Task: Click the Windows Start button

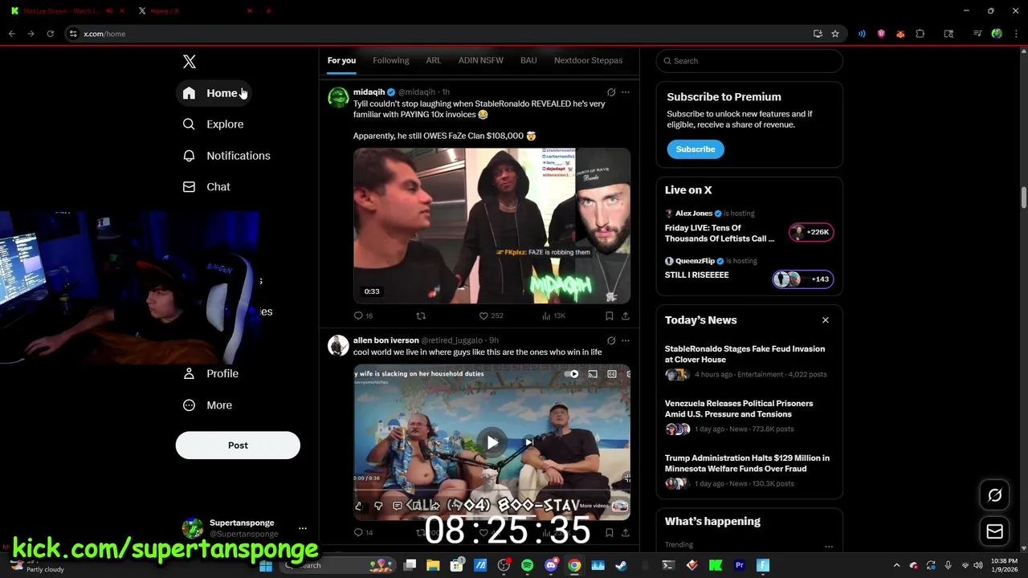Action: (266, 565)
